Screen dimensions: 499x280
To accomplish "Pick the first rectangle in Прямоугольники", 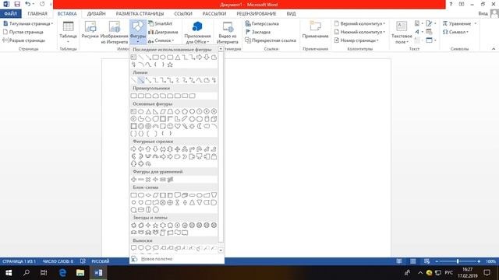I will (133, 96).
